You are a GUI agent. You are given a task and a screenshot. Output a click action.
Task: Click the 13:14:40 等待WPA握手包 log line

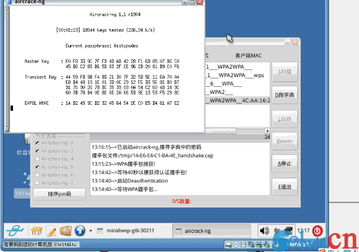coord(124,189)
